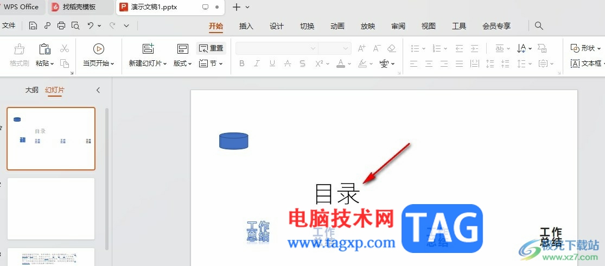The image size is (605, 266).
Task: Open the Shapes (形状) dropdown
Action: click(585, 49)
